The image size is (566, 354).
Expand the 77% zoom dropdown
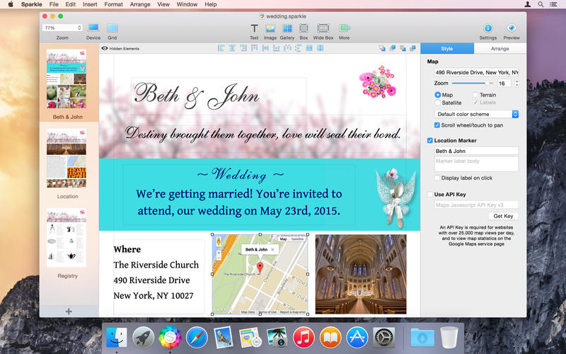(62, 28)
